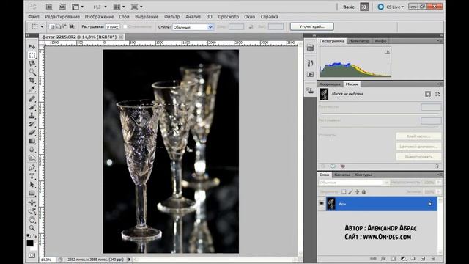Click the Растушевка input field
The width and height of the screenshot is (469, 264).
[x=112, y=27]
